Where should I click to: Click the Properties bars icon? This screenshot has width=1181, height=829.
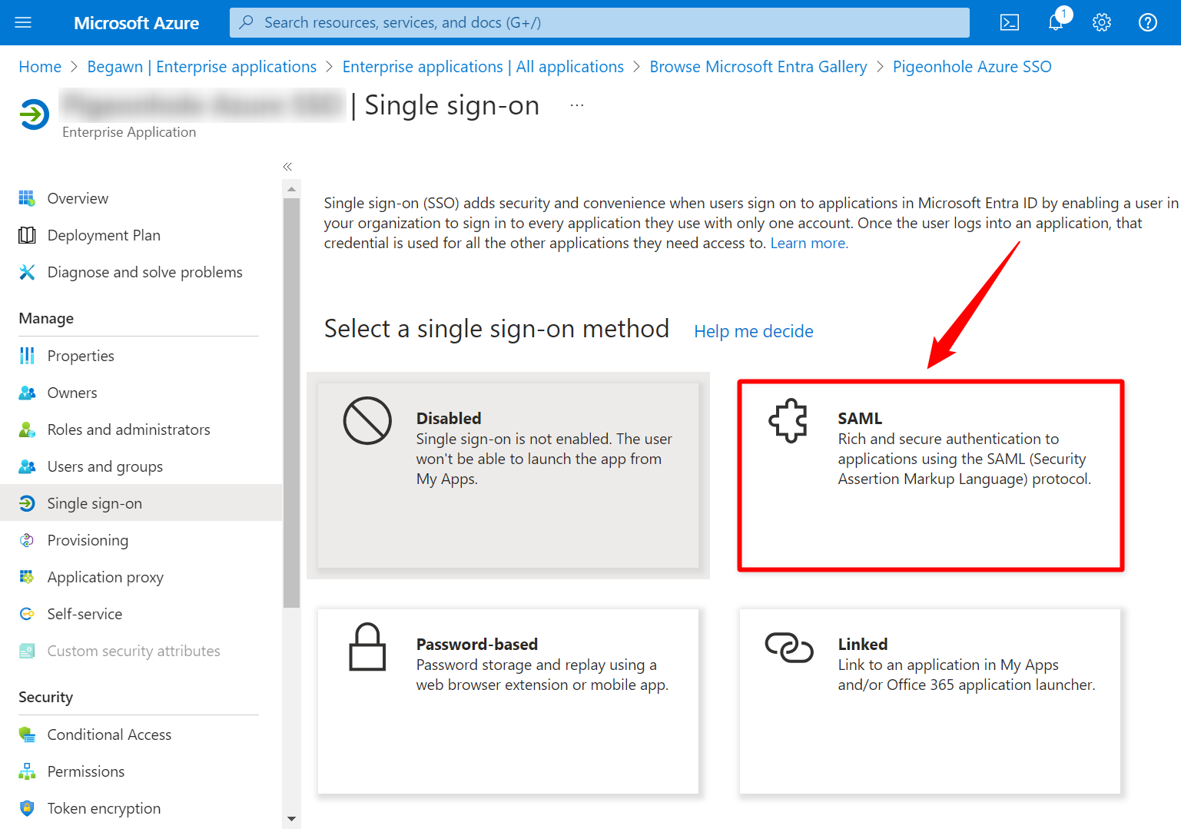(27, 356)
